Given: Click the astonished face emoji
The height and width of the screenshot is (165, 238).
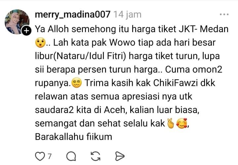Looking at the screenshot, I should coord(40,43).
